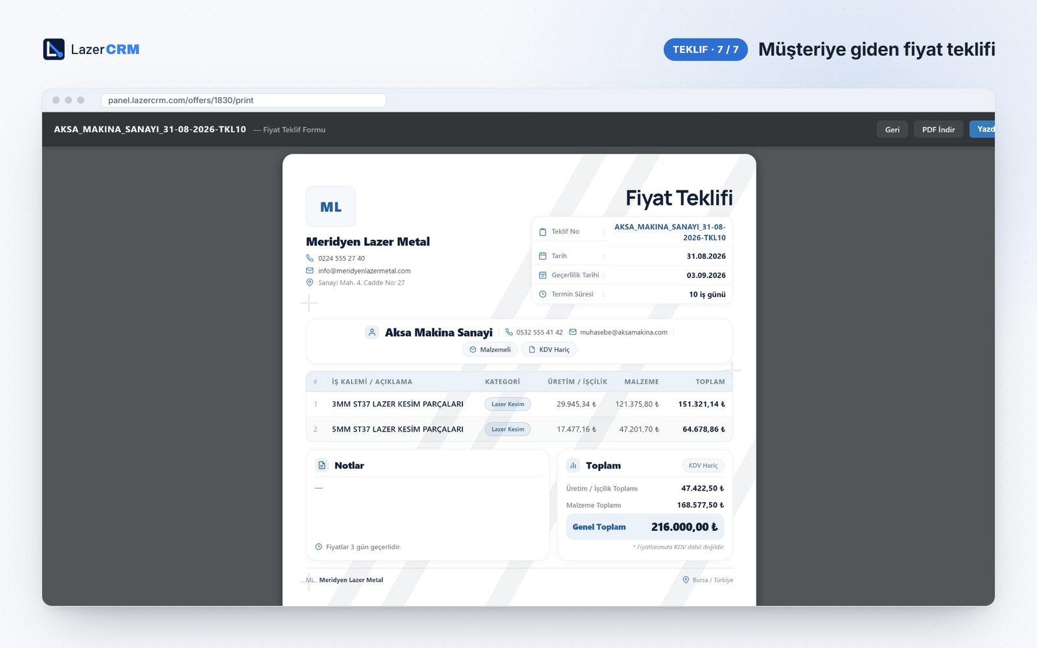Click the envelope icon beside muhasebe@aksamakina.com
The width and height of the screenshot is (1037, 648).
click(572, 332)
